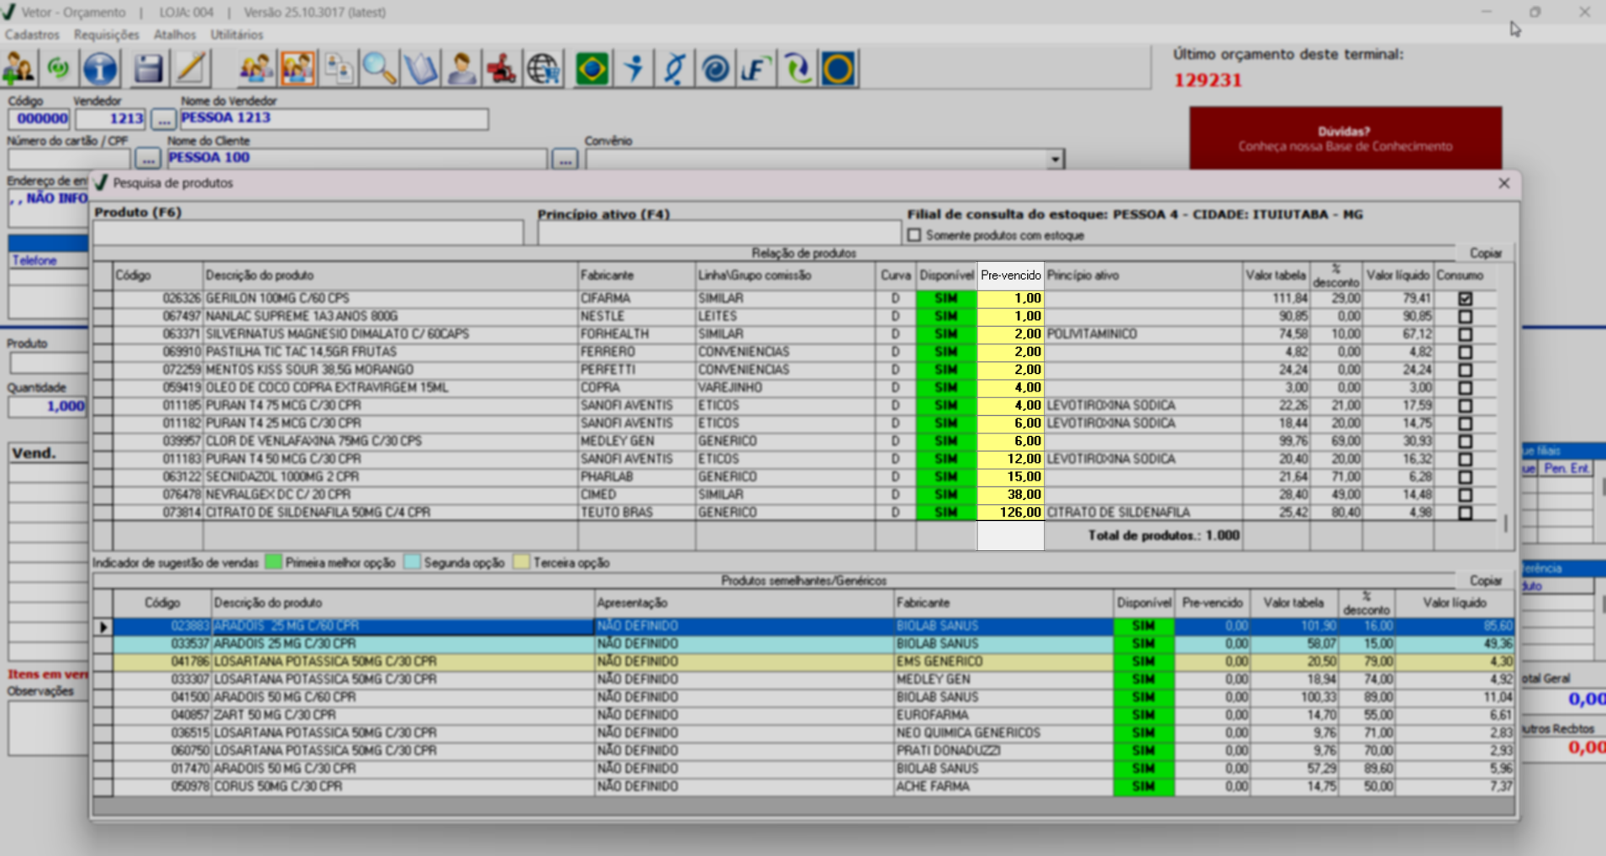Click the globe with shopping cart icon

coord(544,69)
